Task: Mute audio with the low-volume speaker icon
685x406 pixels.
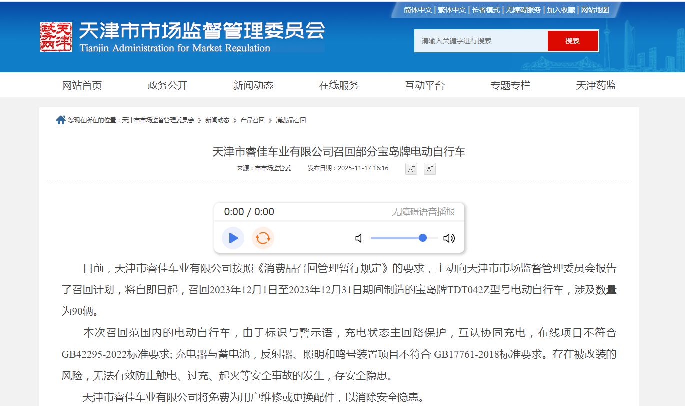Action: pos(359,238)
